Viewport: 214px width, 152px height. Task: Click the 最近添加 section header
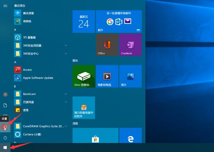tap(20, 6)
